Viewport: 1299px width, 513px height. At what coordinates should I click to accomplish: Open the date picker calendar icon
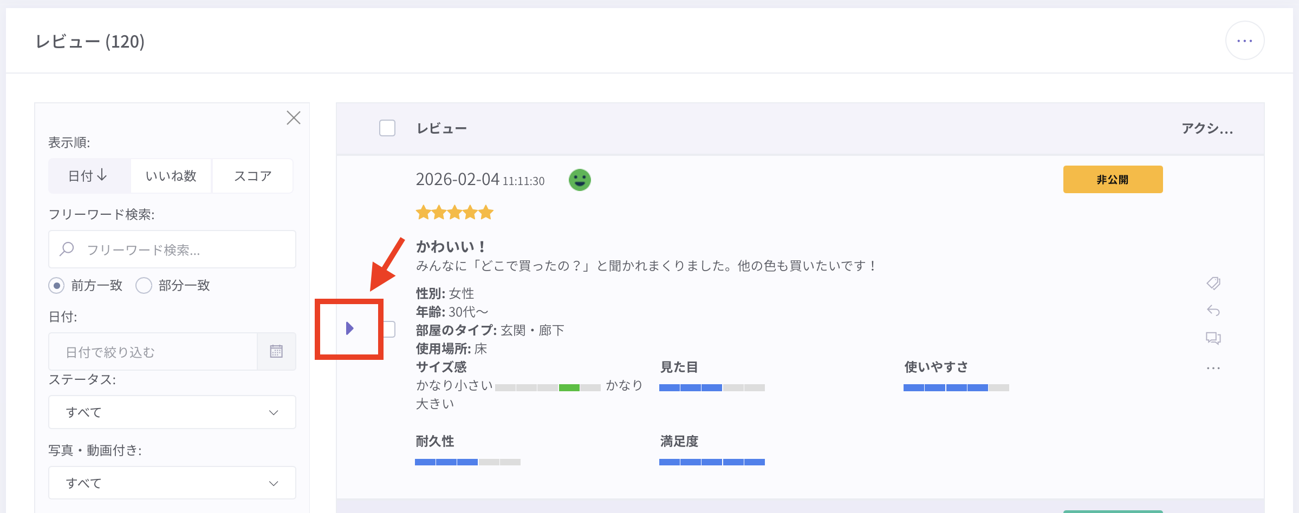coord(276,352)
